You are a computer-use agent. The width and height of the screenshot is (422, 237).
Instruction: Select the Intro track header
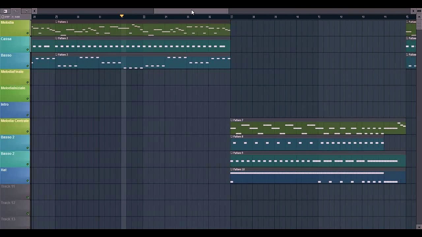coord(15,110)
